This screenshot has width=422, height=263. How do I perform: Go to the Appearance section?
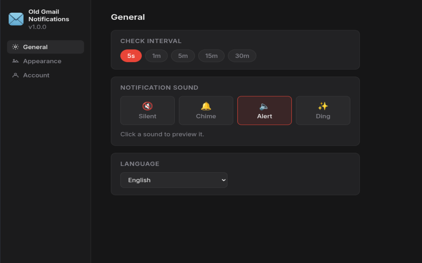(45, 61)
